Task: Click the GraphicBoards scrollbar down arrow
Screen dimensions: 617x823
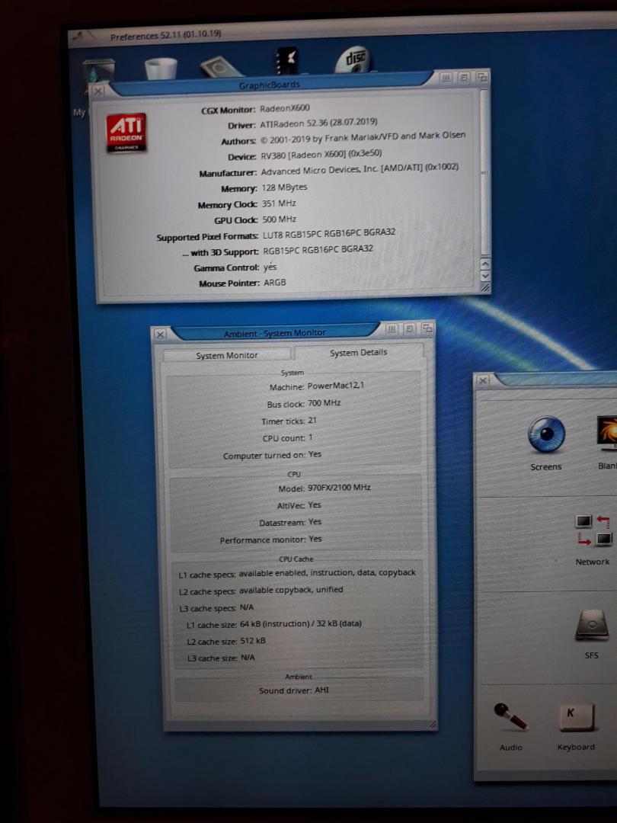Action: pos(485,276)
